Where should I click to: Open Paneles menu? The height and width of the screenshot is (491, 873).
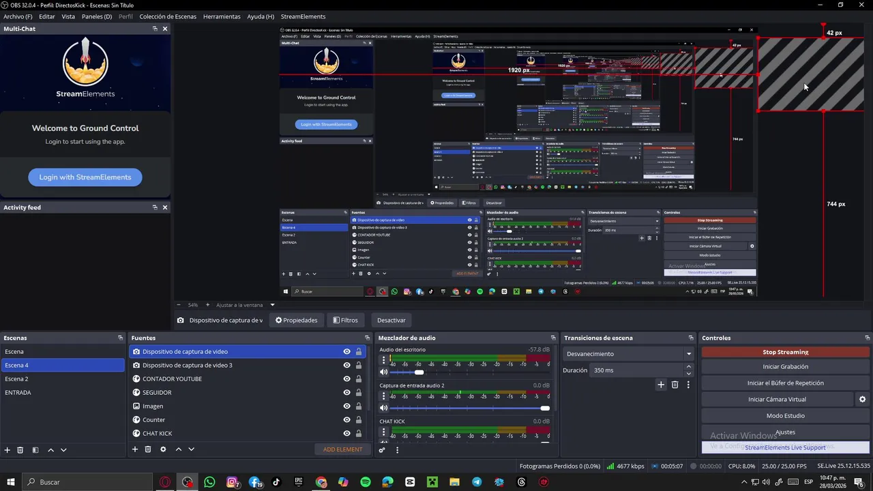[x=97, y=16]
